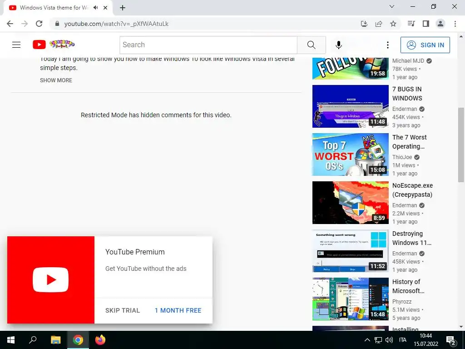Go back with browser back arrow

[x=10, y=24]
